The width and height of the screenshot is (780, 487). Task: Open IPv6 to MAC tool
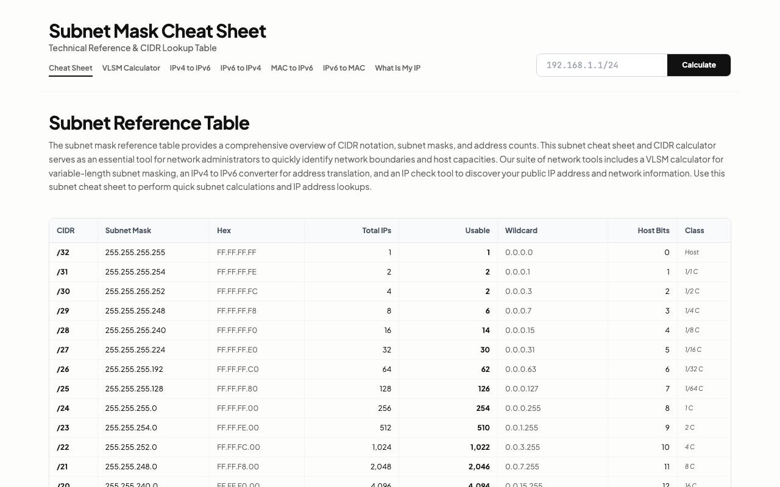pos(344,68)
